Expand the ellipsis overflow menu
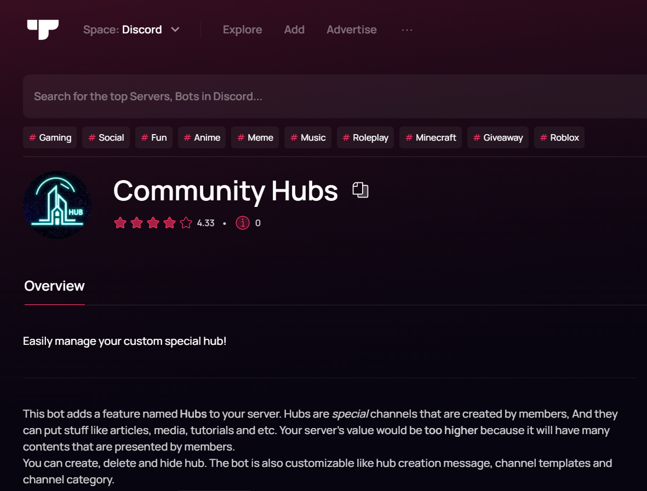The height and width of the screenshot is (491, 647). pos(406,30)
